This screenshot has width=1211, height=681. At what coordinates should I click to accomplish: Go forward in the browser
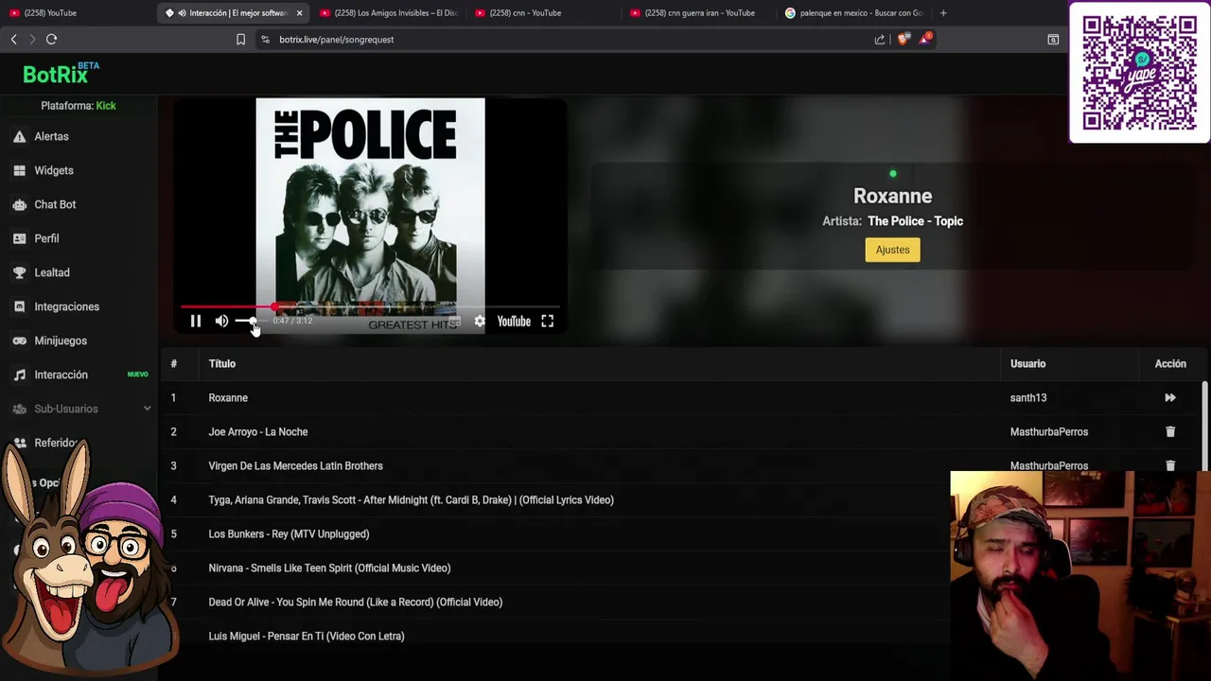pyautogui.click(x=32, y=39)
